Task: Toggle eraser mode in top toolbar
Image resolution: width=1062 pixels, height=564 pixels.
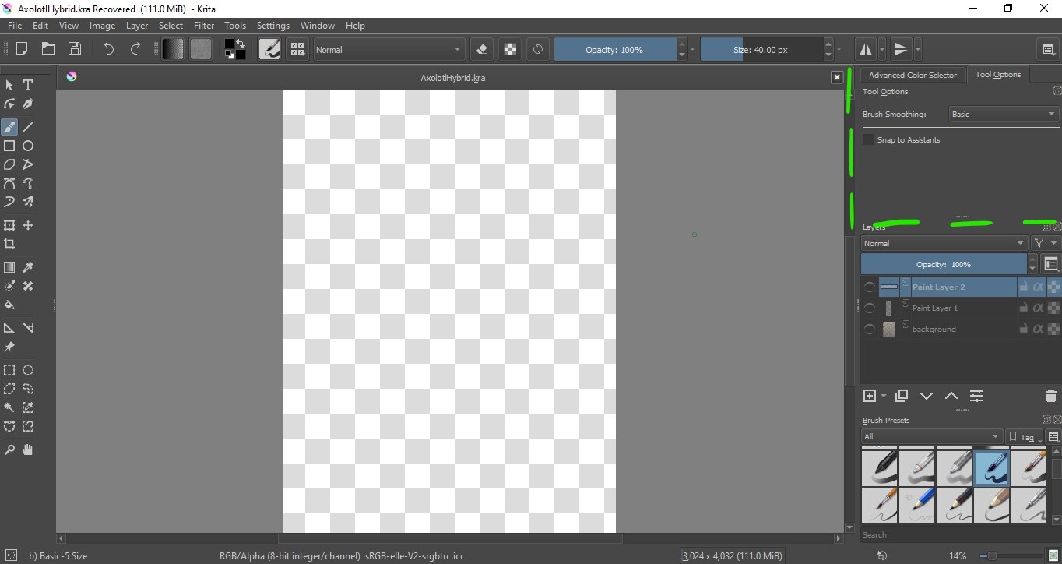Action: pyautogui.click(x=481, y=50)
